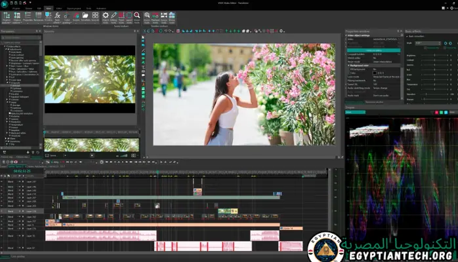Toggle the blue channel in Scopes
Screen dimensions: 458x262
click(446, 112)
